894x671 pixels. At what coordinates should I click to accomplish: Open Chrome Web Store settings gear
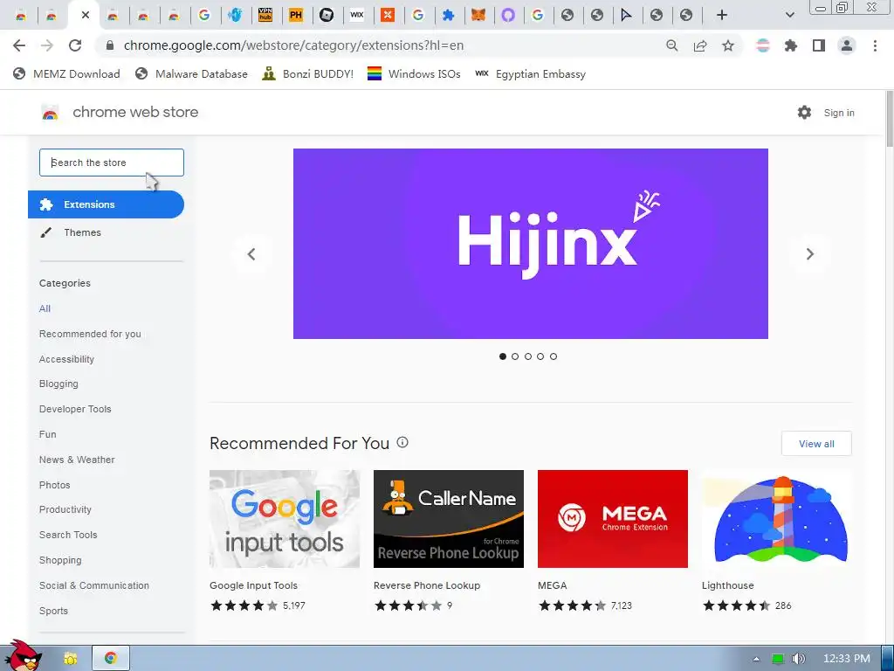[x=804, y=113]
